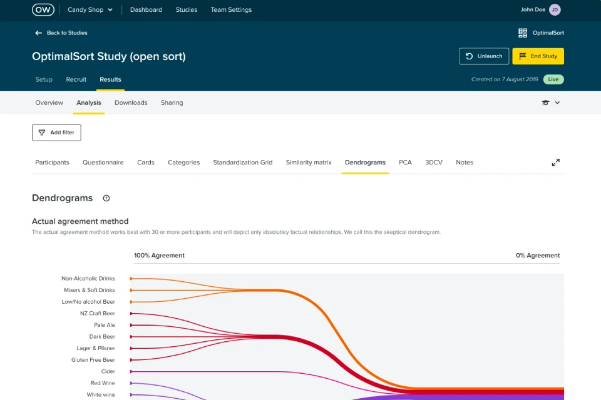601x400 pixels.
Task: Click the OptimalSort grid icon
Action: [x=522, y=33]
